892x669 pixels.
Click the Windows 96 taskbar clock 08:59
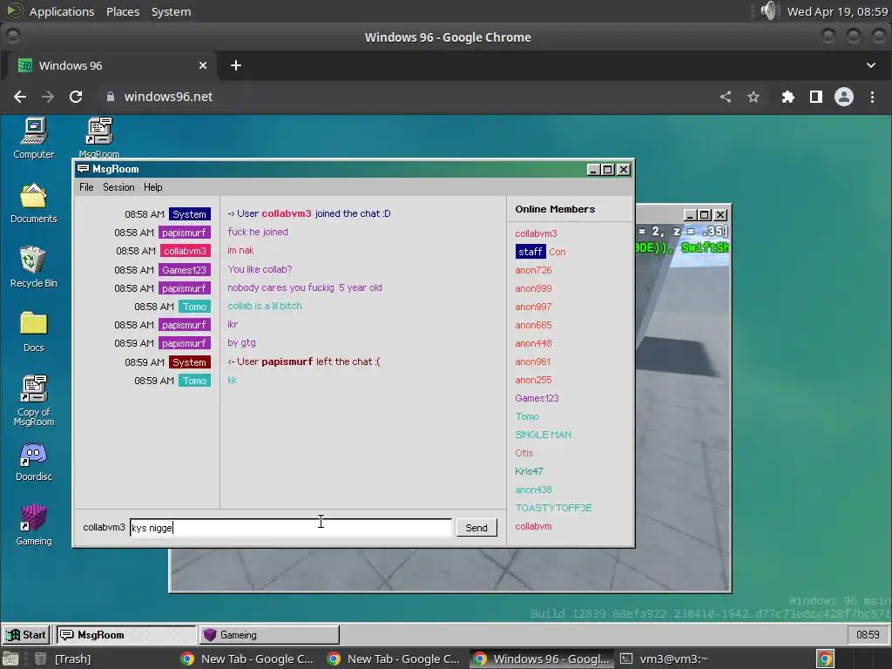pyautogui.click(x=867, y=634)
